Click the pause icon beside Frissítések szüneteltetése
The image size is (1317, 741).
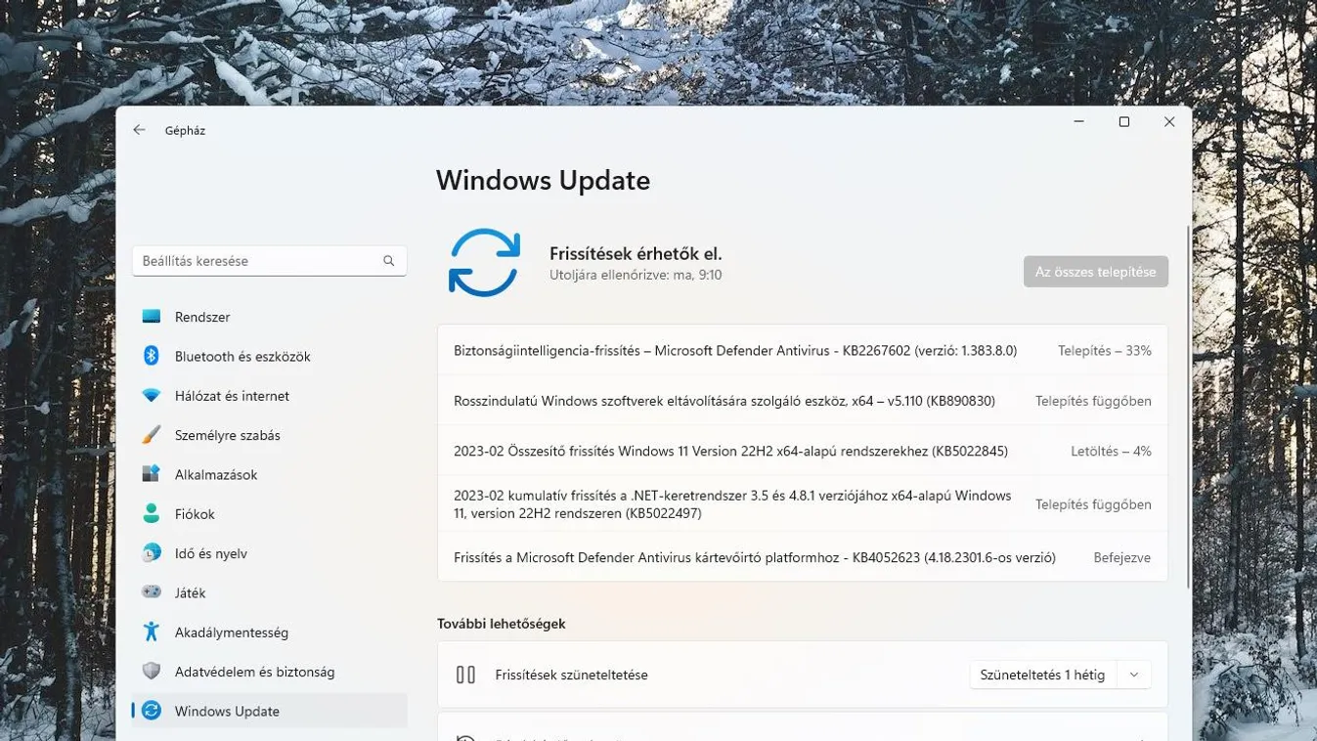(465, 675)
